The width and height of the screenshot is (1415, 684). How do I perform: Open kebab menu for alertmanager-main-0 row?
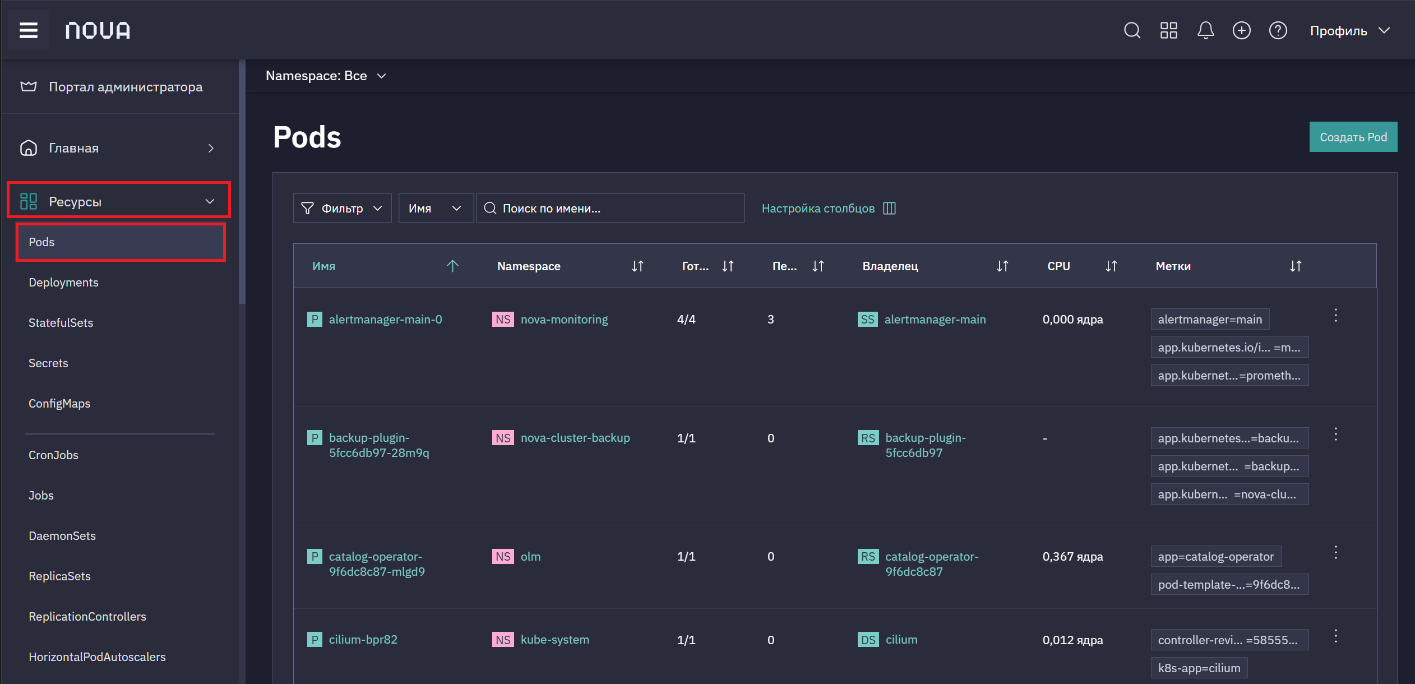tap(1335, 316)
